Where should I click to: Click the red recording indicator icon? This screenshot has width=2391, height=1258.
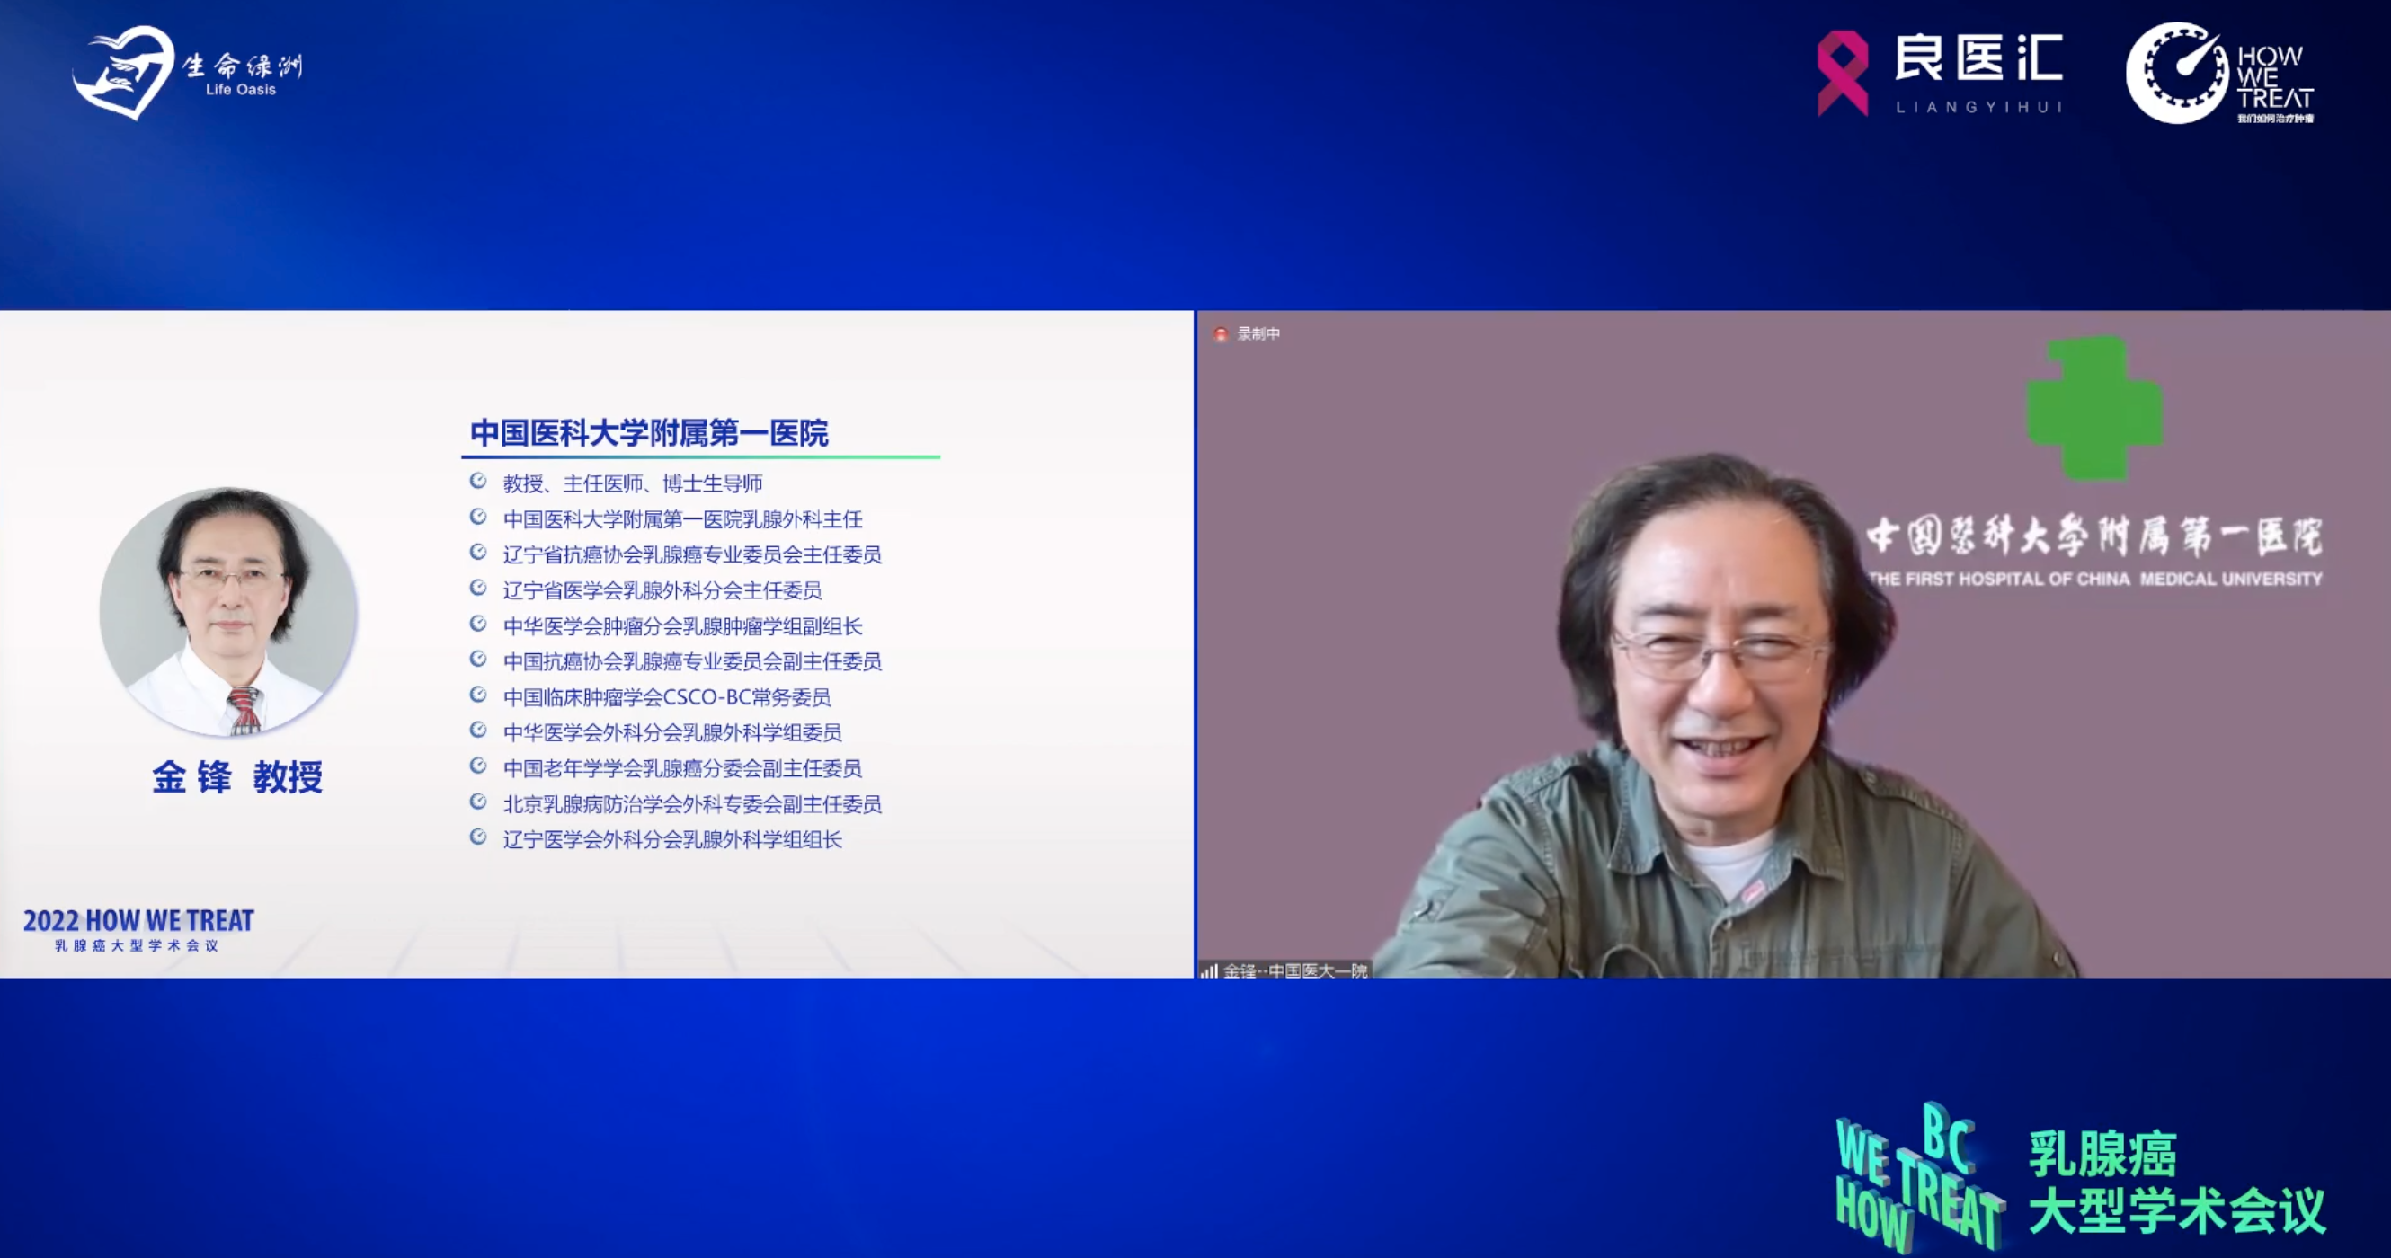(x=1221, y=334)
